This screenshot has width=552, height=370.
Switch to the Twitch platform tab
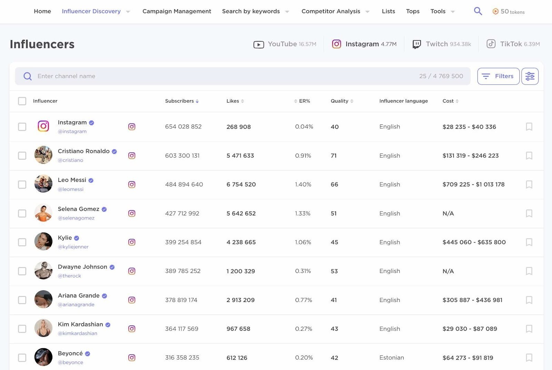coord(442,44)
